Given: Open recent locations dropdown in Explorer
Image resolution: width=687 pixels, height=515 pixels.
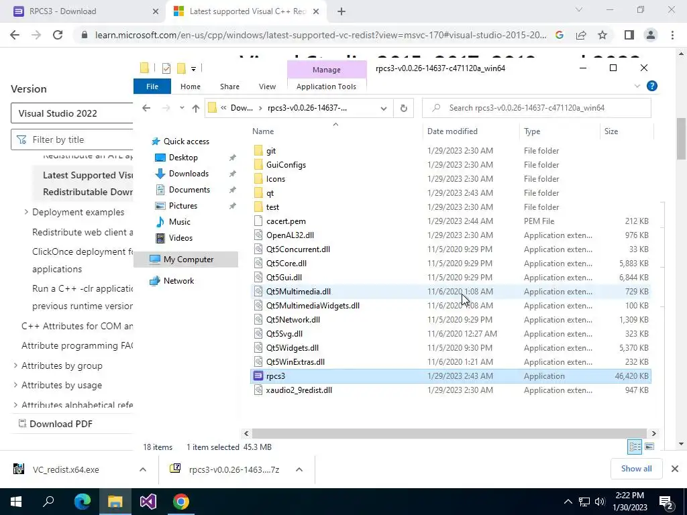Looking at the screenshot, I should click(x=181, y=108).
